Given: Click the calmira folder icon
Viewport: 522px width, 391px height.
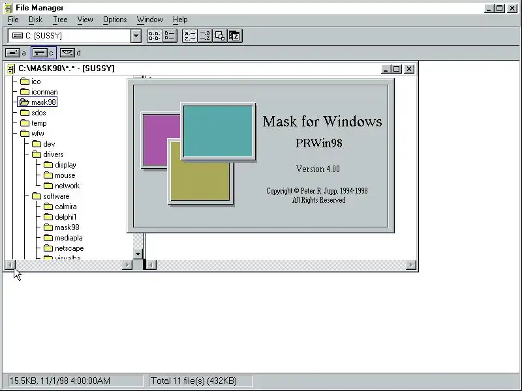Looking at the screenshot, I should (x=48, y=206).
